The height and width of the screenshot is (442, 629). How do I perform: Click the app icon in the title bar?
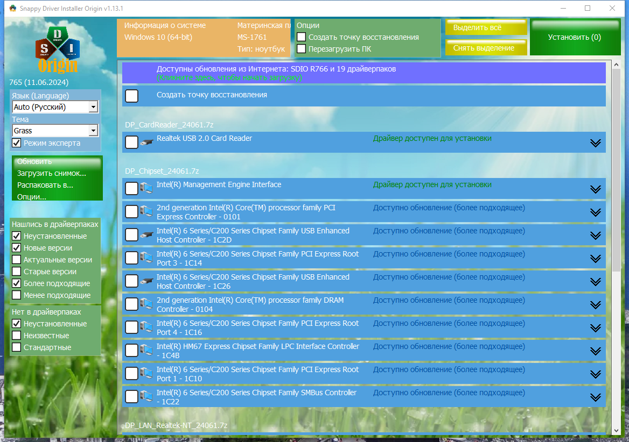click(13, 8)
